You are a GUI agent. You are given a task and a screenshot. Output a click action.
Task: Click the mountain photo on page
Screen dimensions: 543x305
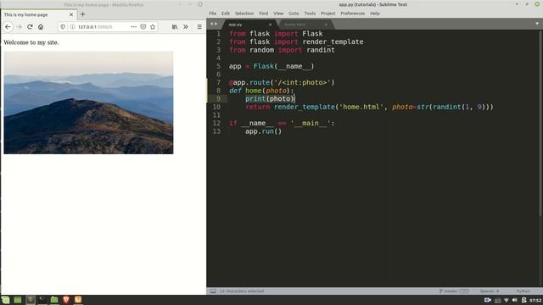coord(88,103)
